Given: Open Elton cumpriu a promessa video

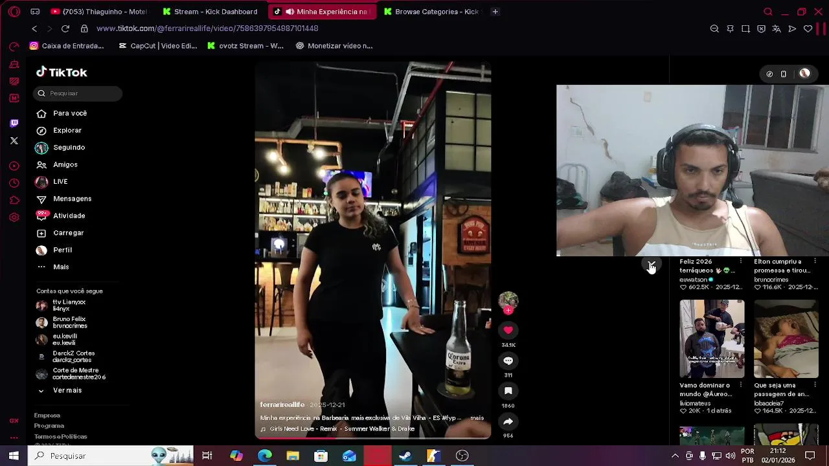Looking at the screenshot, I should (782, 266).
